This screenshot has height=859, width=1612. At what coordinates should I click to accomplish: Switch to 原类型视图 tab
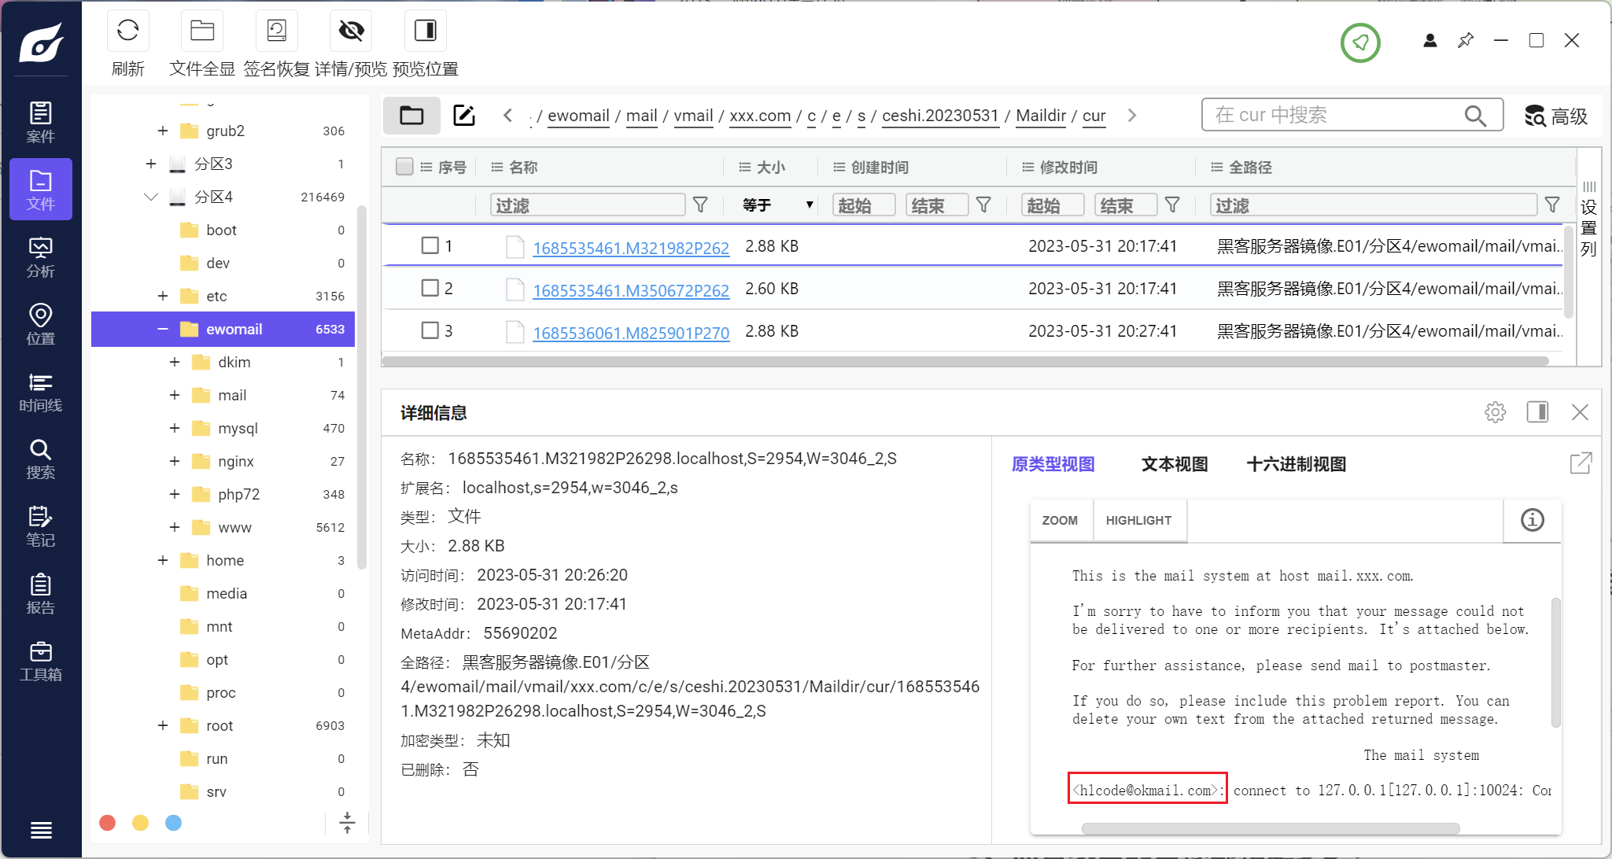pyautogui.click(x=1053, y=464)
